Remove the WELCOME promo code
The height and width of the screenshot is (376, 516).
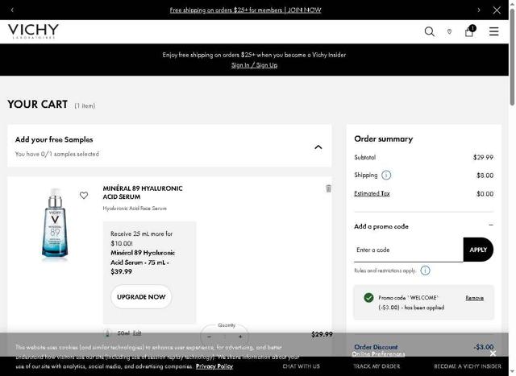[474, 298]
